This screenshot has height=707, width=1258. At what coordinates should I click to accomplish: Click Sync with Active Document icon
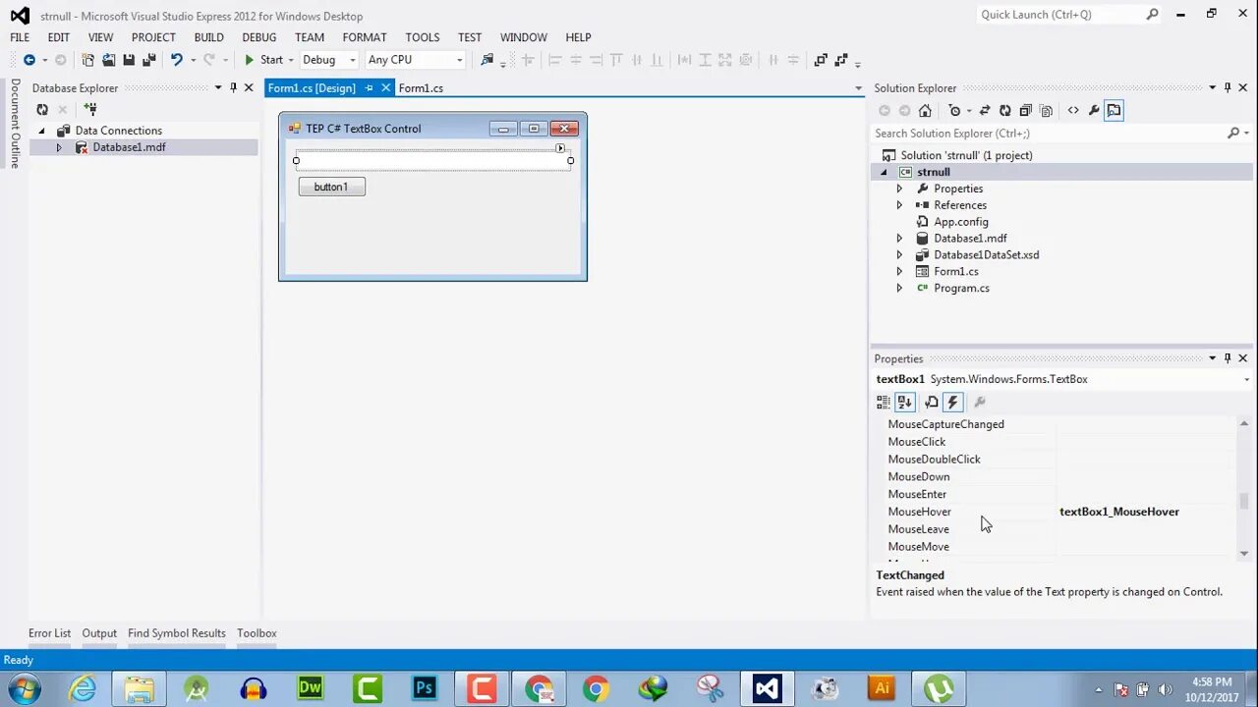985,111
